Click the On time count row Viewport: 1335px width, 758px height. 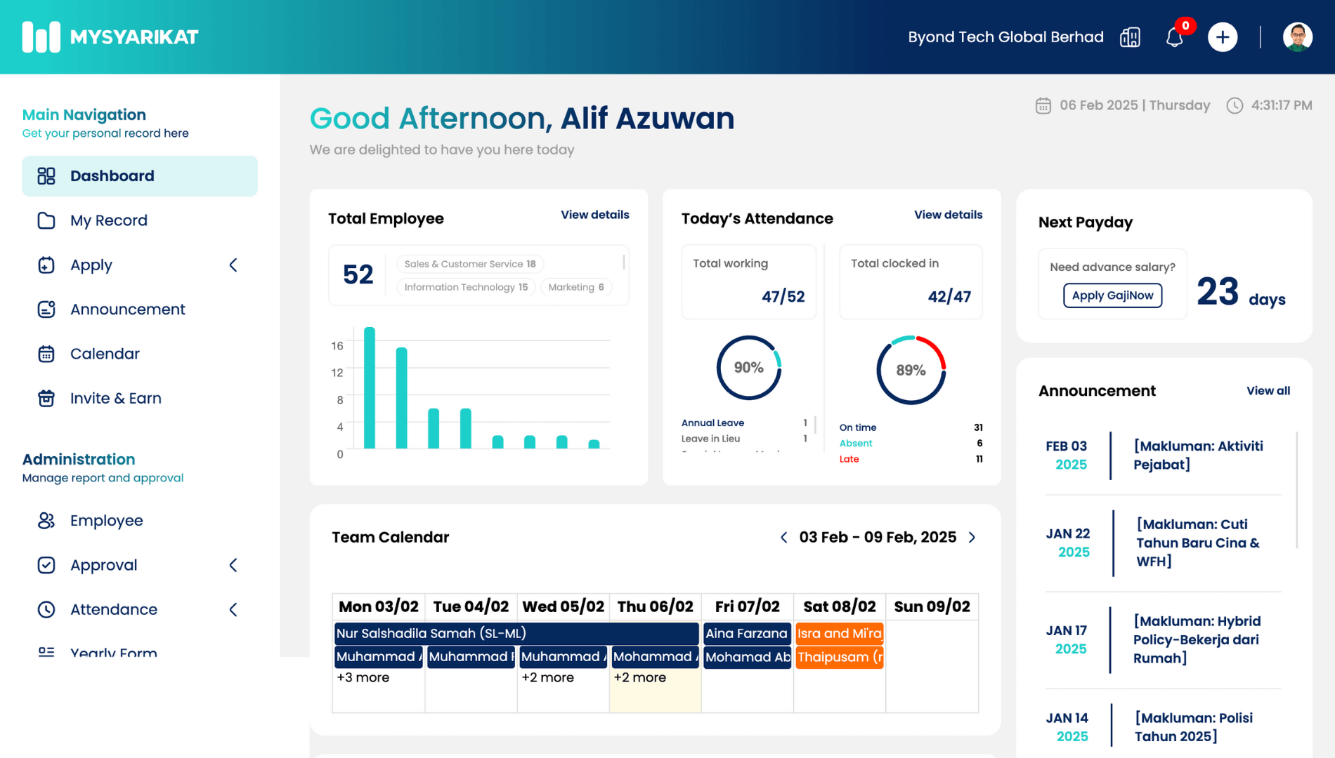911,427
